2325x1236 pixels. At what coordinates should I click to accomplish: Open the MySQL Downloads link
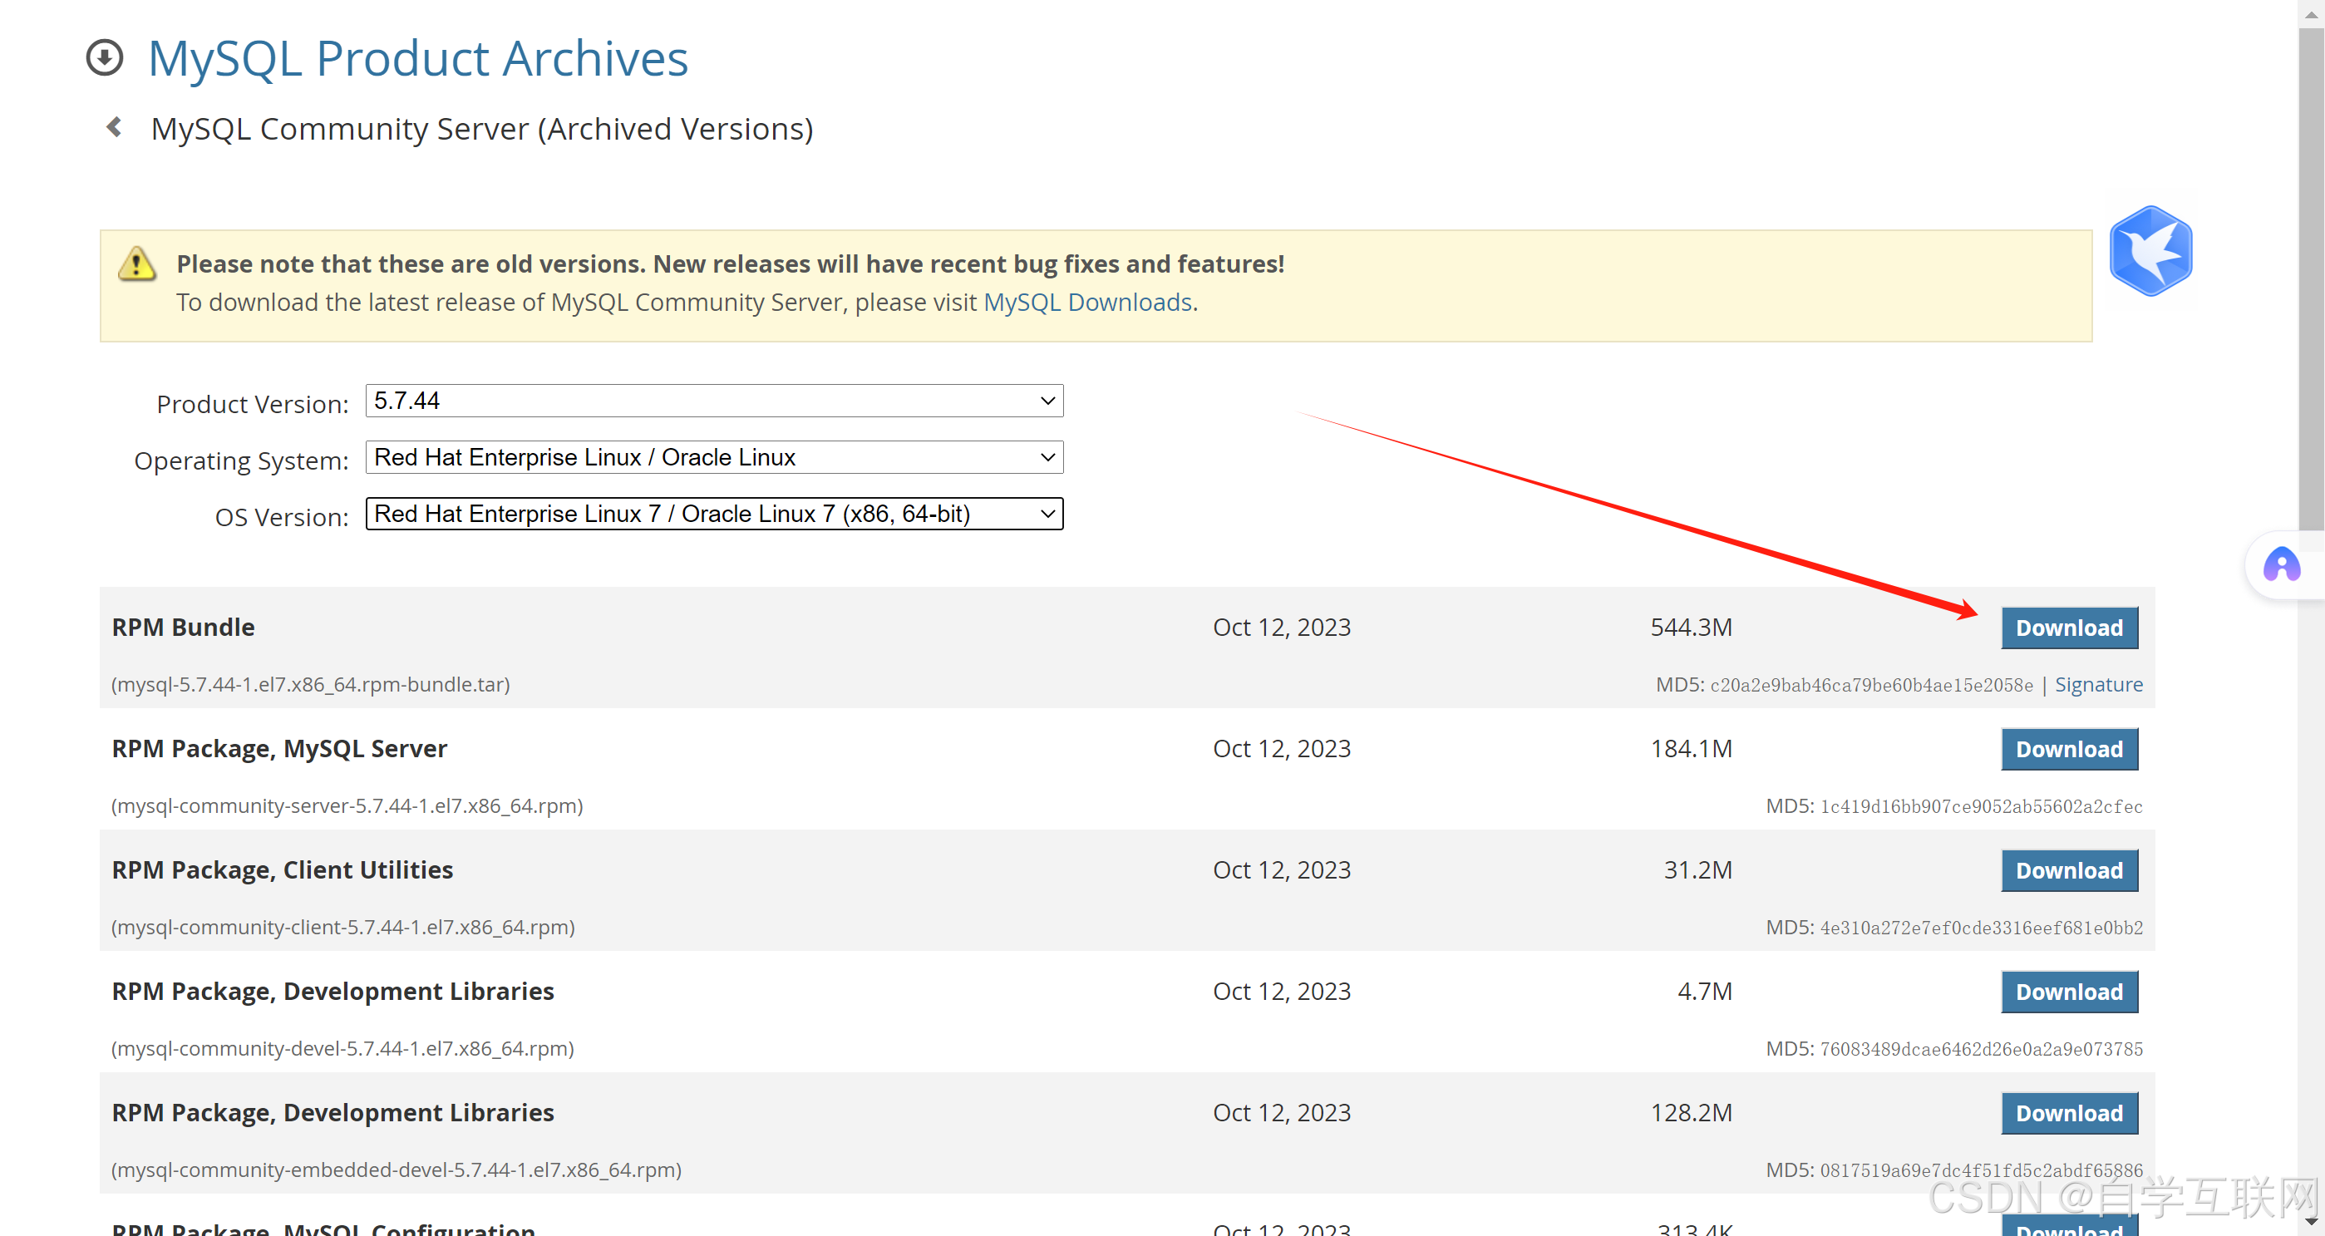1086,303
